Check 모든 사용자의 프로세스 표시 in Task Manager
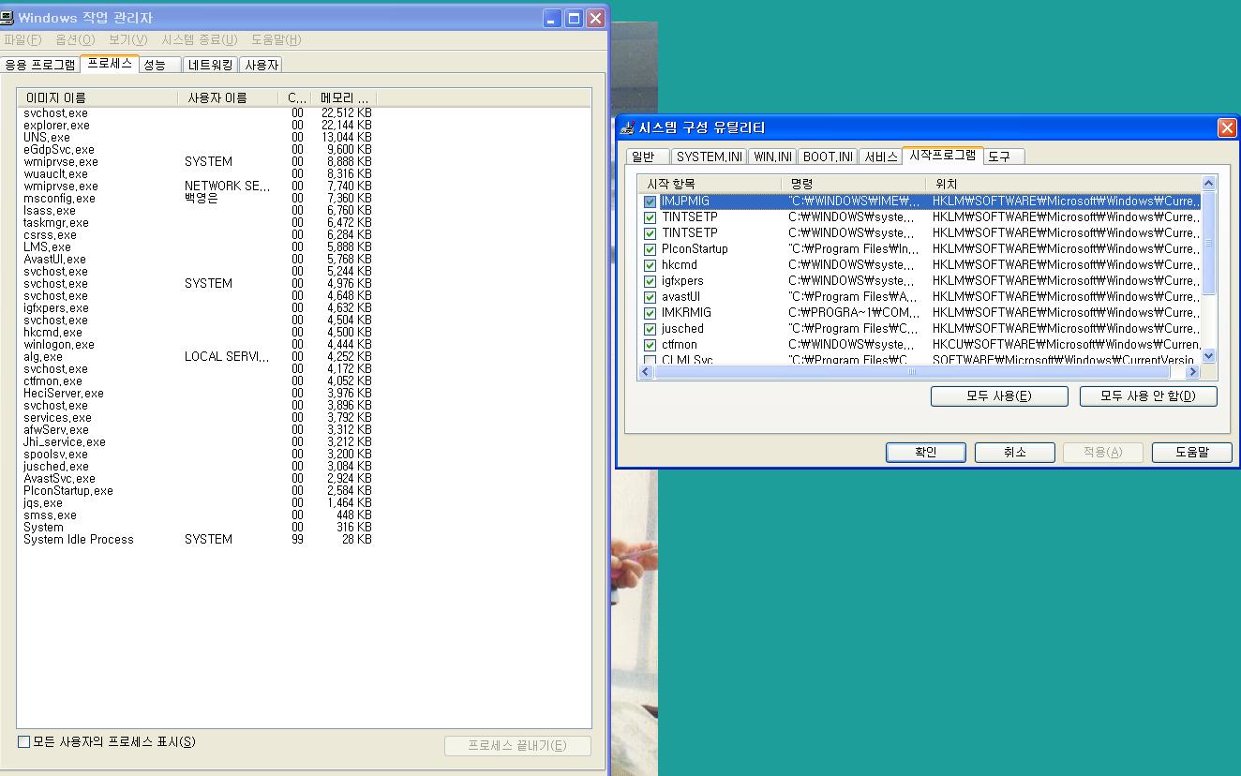Image resolution: width=1241 pixels, height=776 pixels. pyautogui.click(x=24, y=742)
